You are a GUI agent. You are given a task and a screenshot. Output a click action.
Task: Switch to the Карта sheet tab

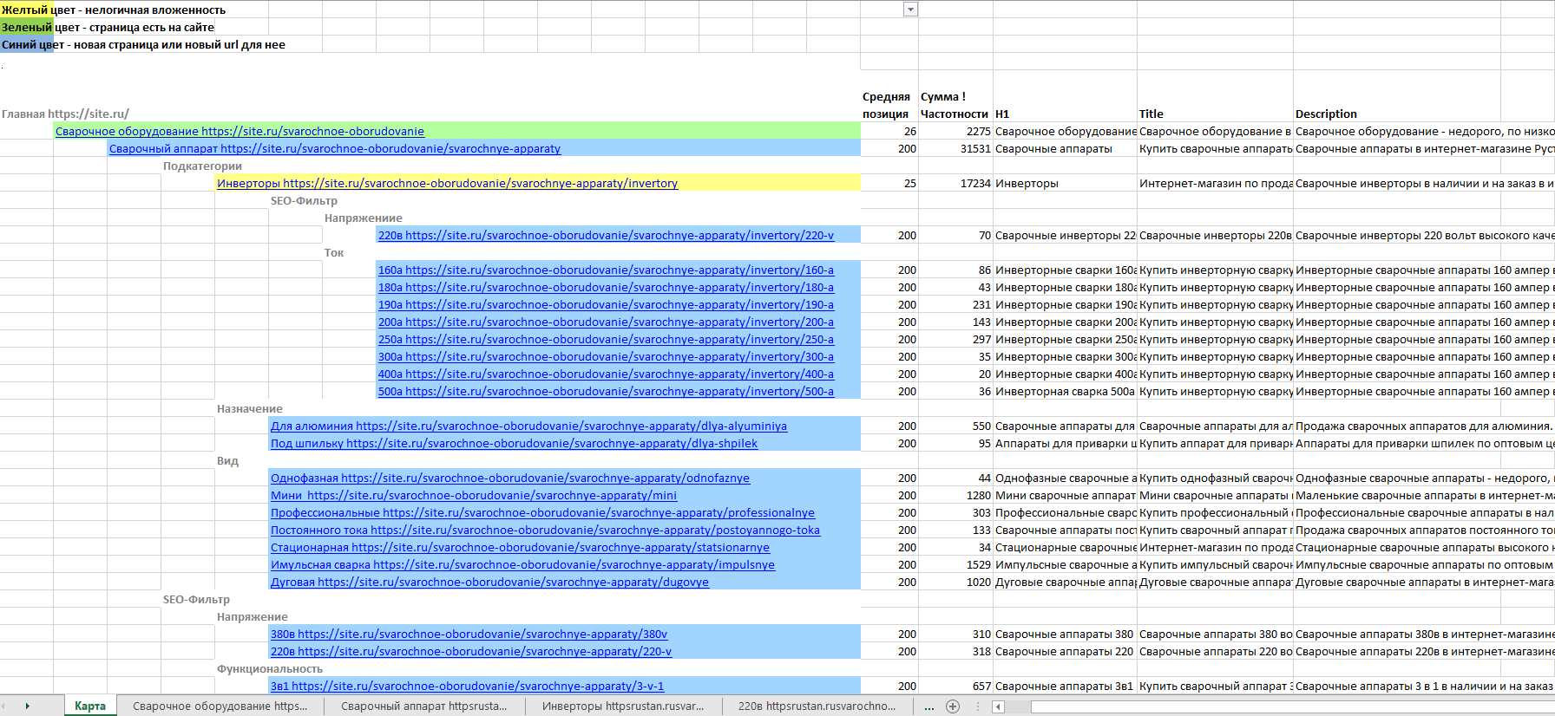click(90, 706)
